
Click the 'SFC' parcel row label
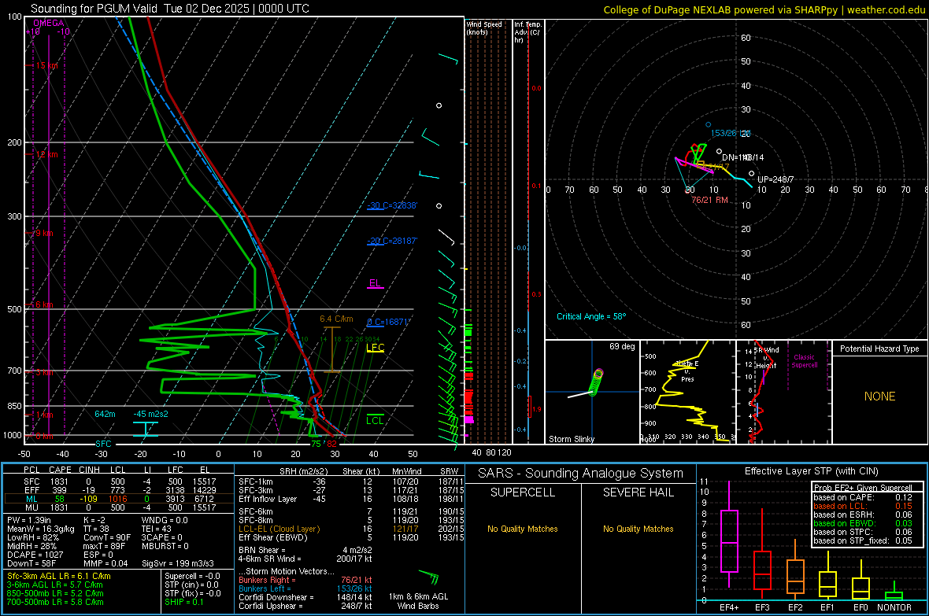(x=31, y=481)
